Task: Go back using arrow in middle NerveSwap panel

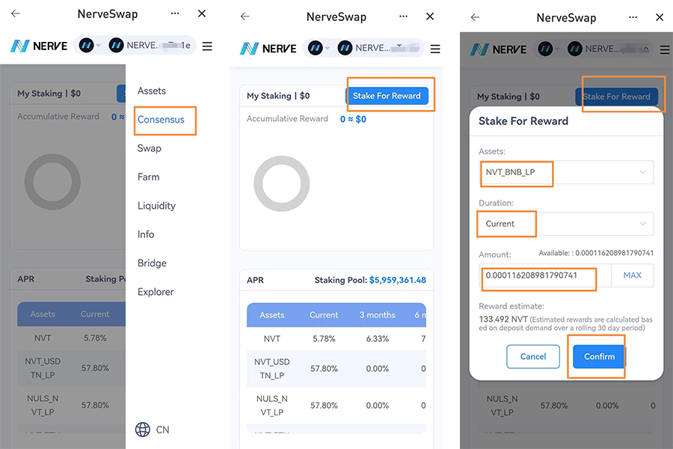Action: (245, 16)
